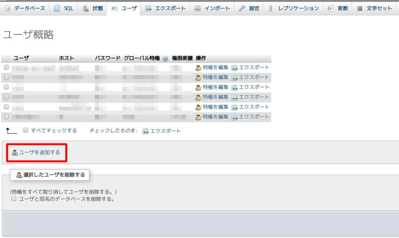Viewport: 399px width, 238px height.
Task: Tick the checkbox of the fourth user row
Action: point(6,97)
